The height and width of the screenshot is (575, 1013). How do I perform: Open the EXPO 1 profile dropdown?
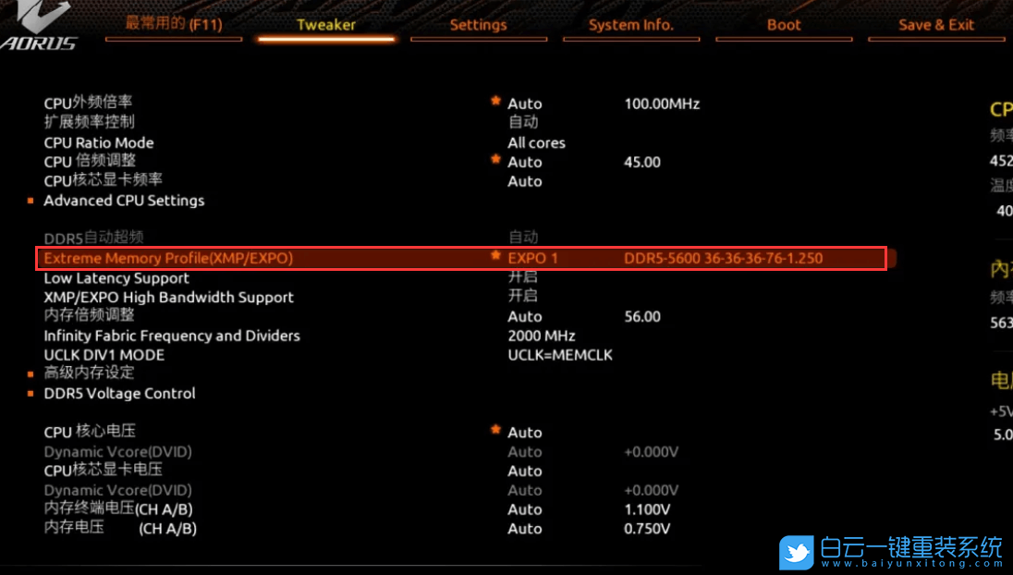click(x=533, y=258)
